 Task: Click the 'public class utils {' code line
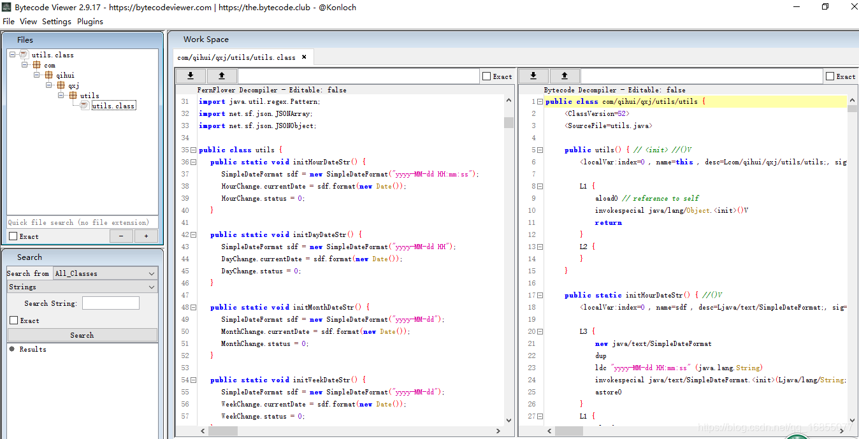click(240, 150)
